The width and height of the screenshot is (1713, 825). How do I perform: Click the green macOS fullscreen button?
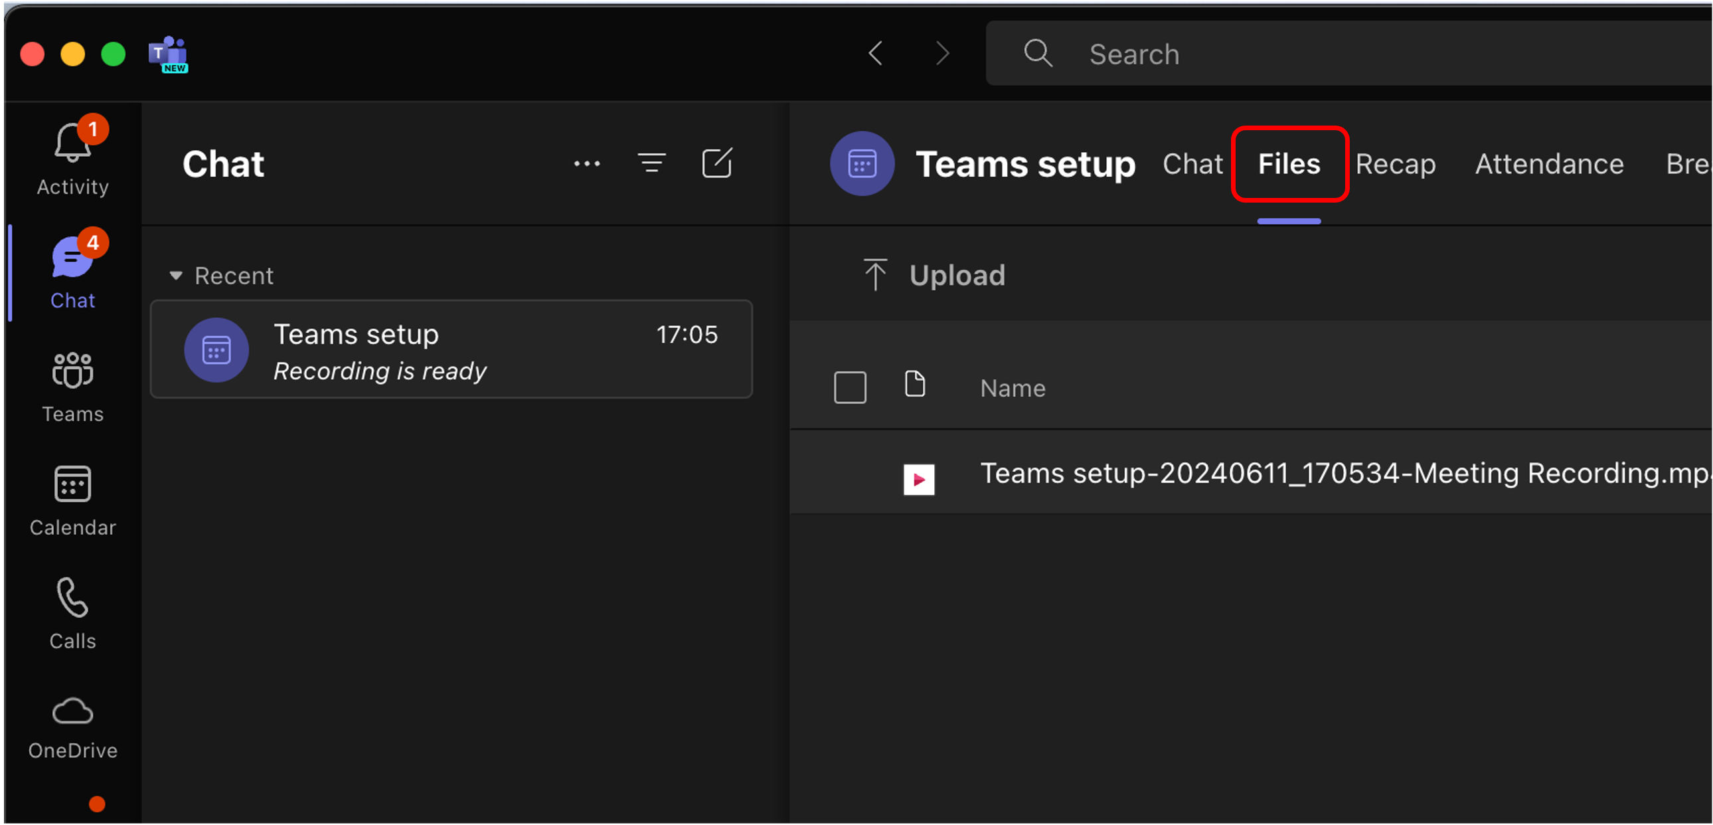point(113,54)
